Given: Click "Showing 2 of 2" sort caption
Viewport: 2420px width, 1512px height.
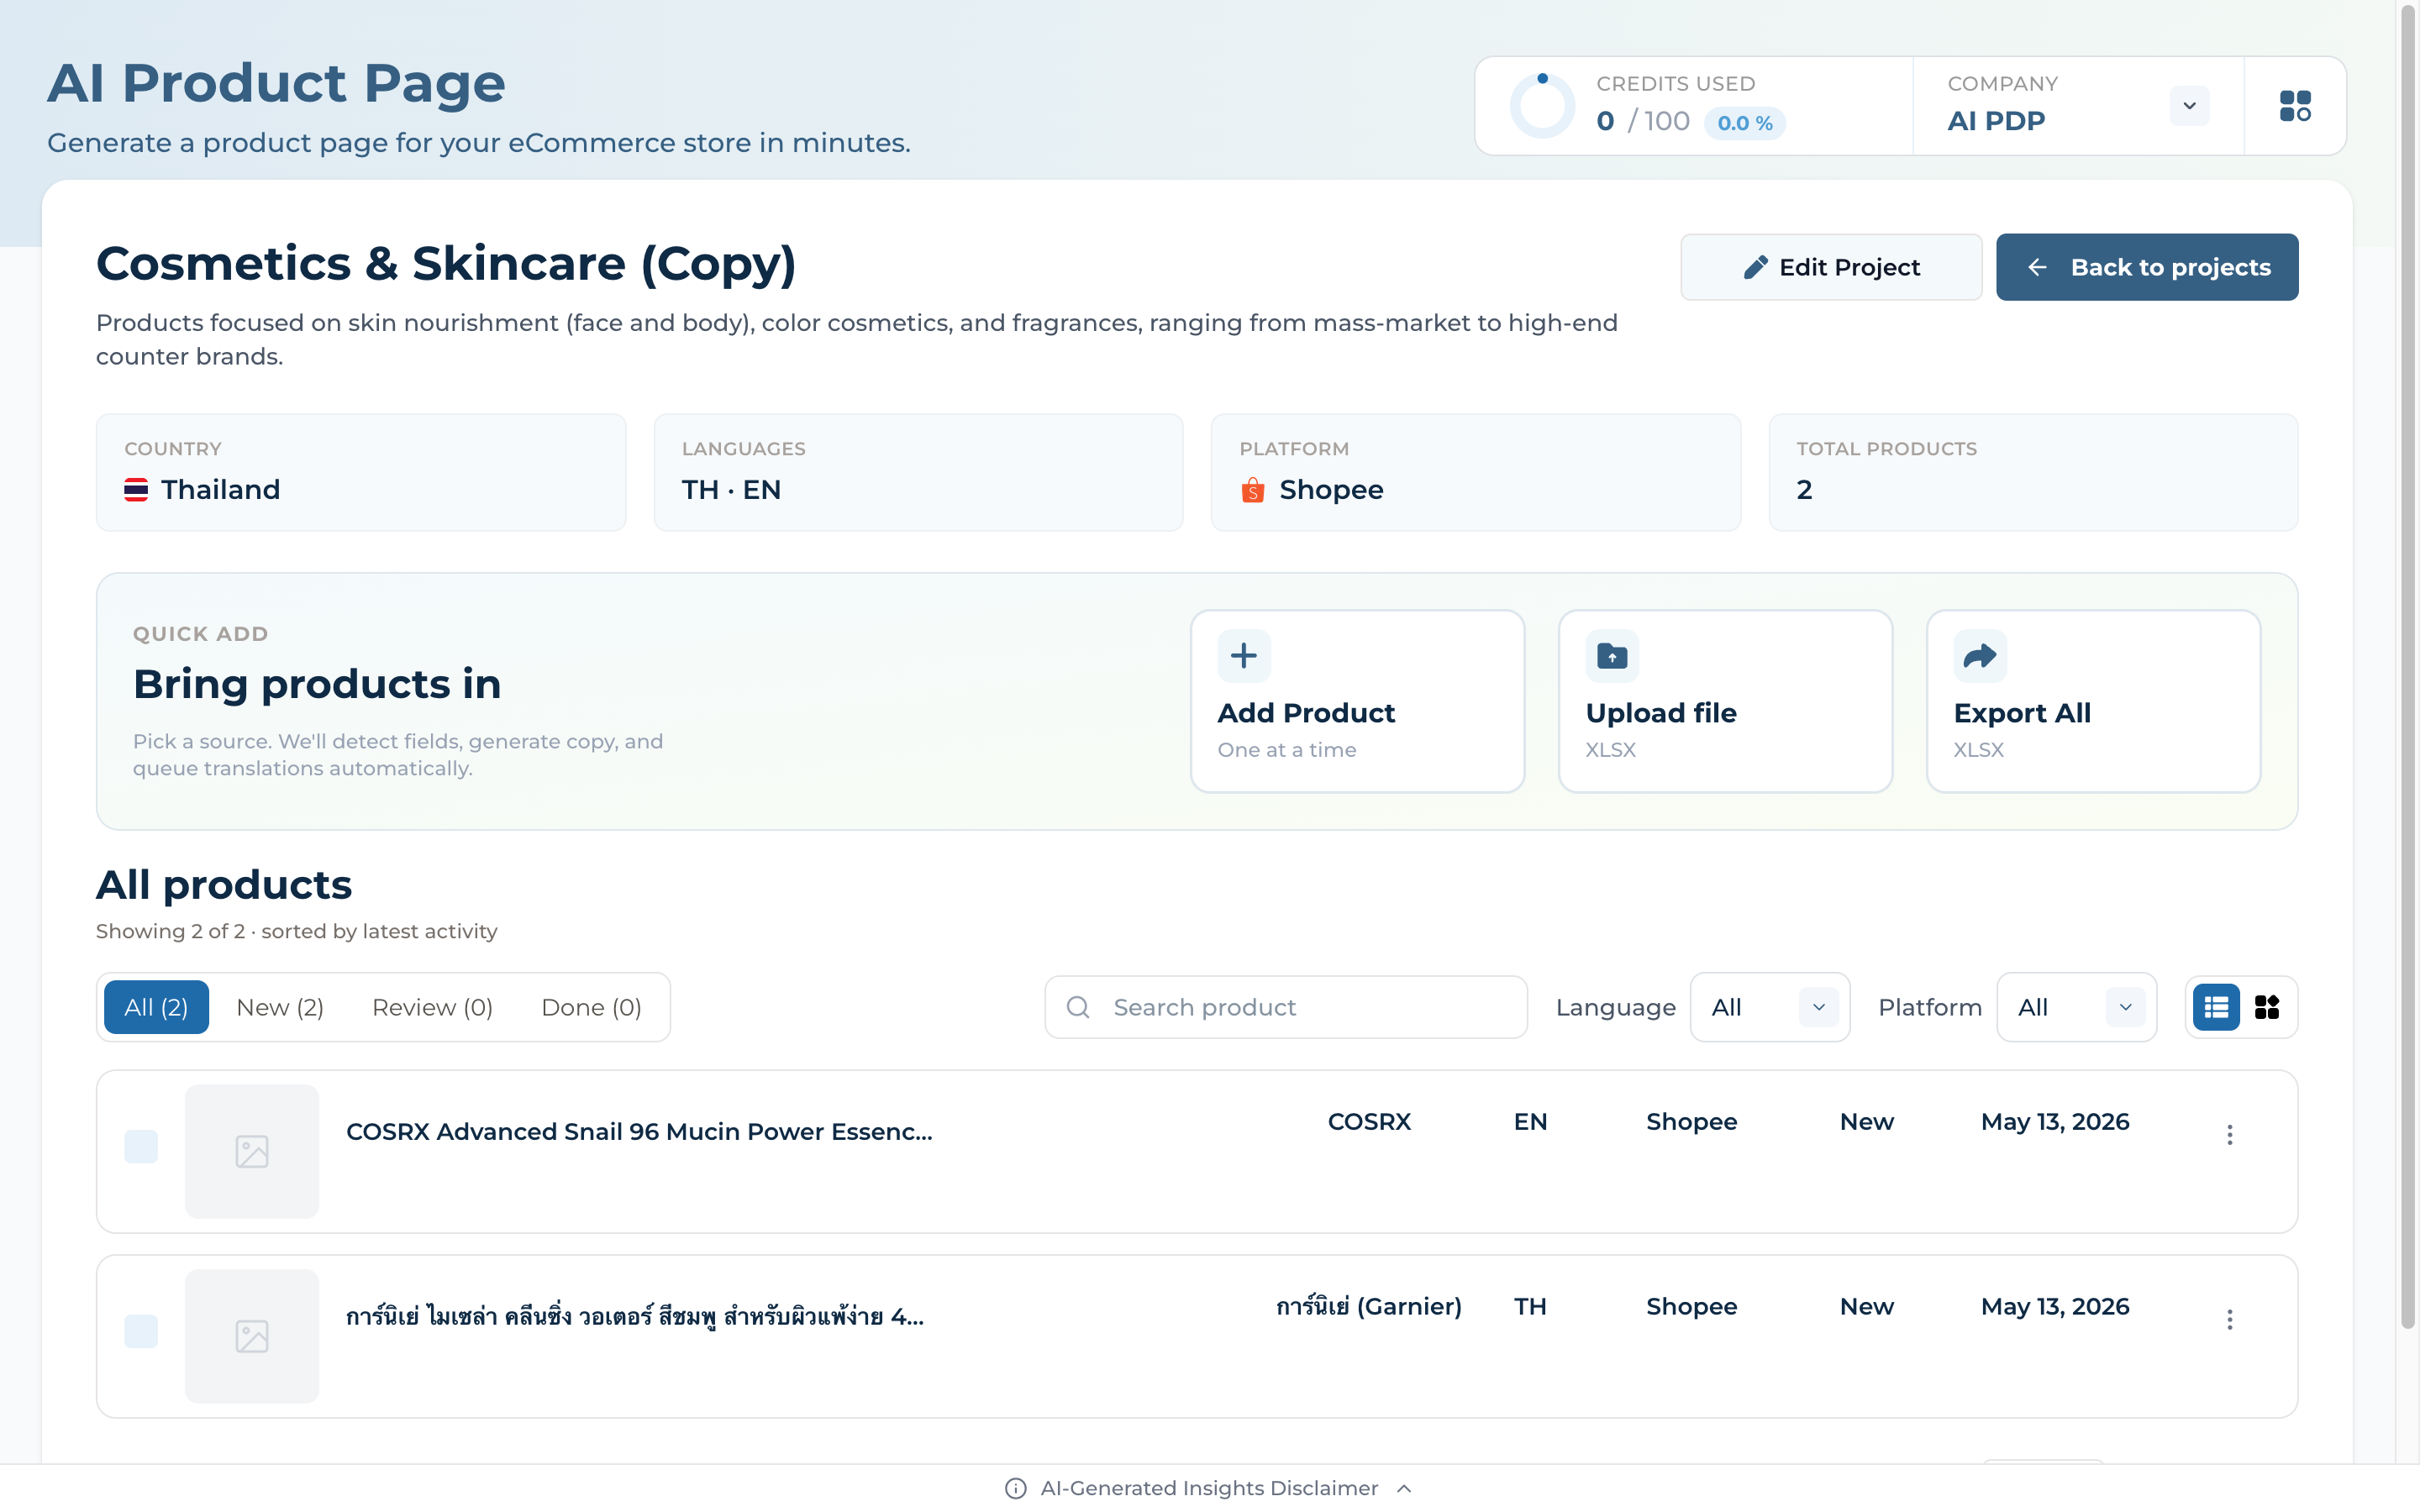Looking at the screenshot, I should [x=296, y=932].
